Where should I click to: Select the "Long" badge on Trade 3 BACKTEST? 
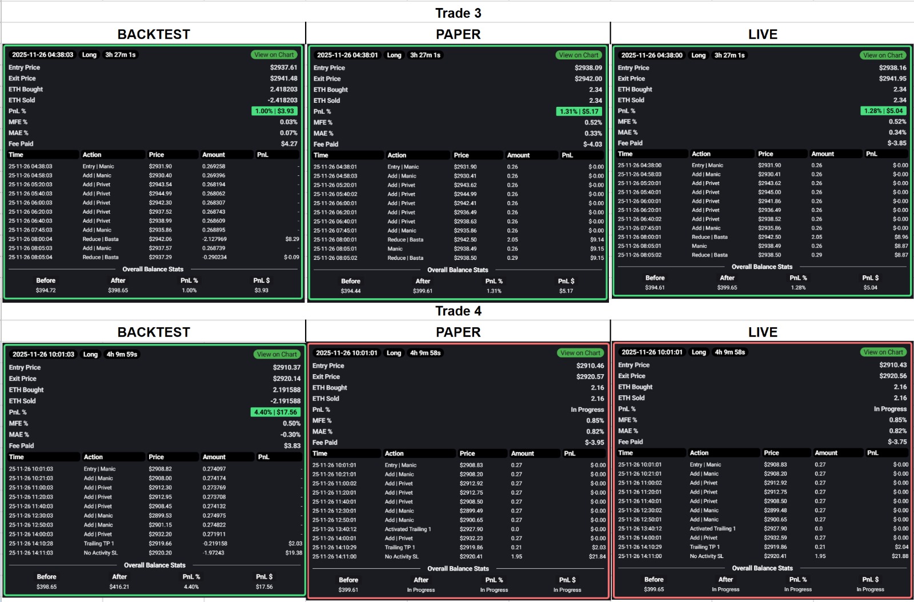[89, 55]
